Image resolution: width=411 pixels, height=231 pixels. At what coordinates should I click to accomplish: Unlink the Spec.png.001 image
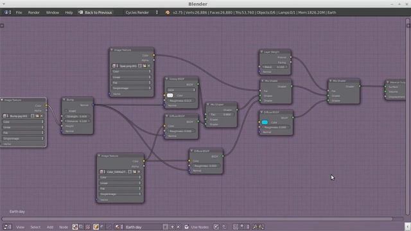point(148,65)
